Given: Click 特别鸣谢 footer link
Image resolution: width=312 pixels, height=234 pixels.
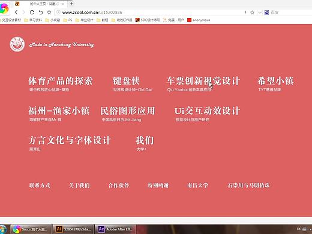Looking at the screenshot, I should pos(158,185).
